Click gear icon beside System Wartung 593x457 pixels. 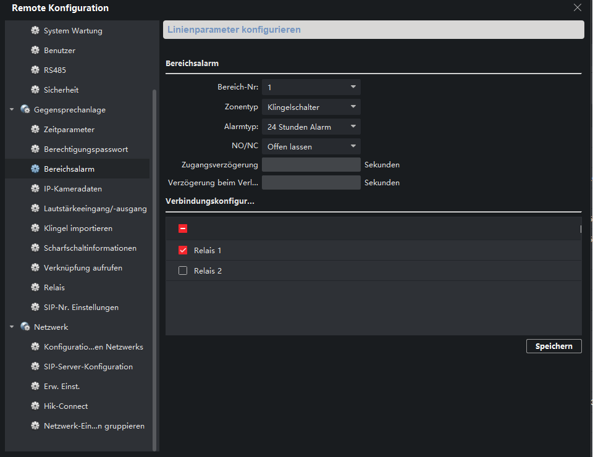click(35, 30)
